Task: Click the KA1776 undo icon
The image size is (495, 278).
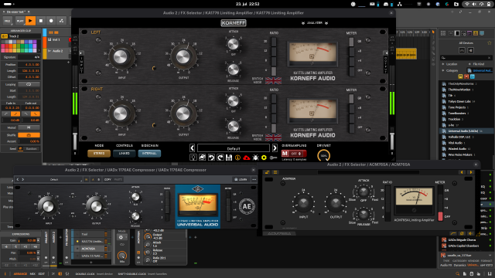Action: pos(211,158)
